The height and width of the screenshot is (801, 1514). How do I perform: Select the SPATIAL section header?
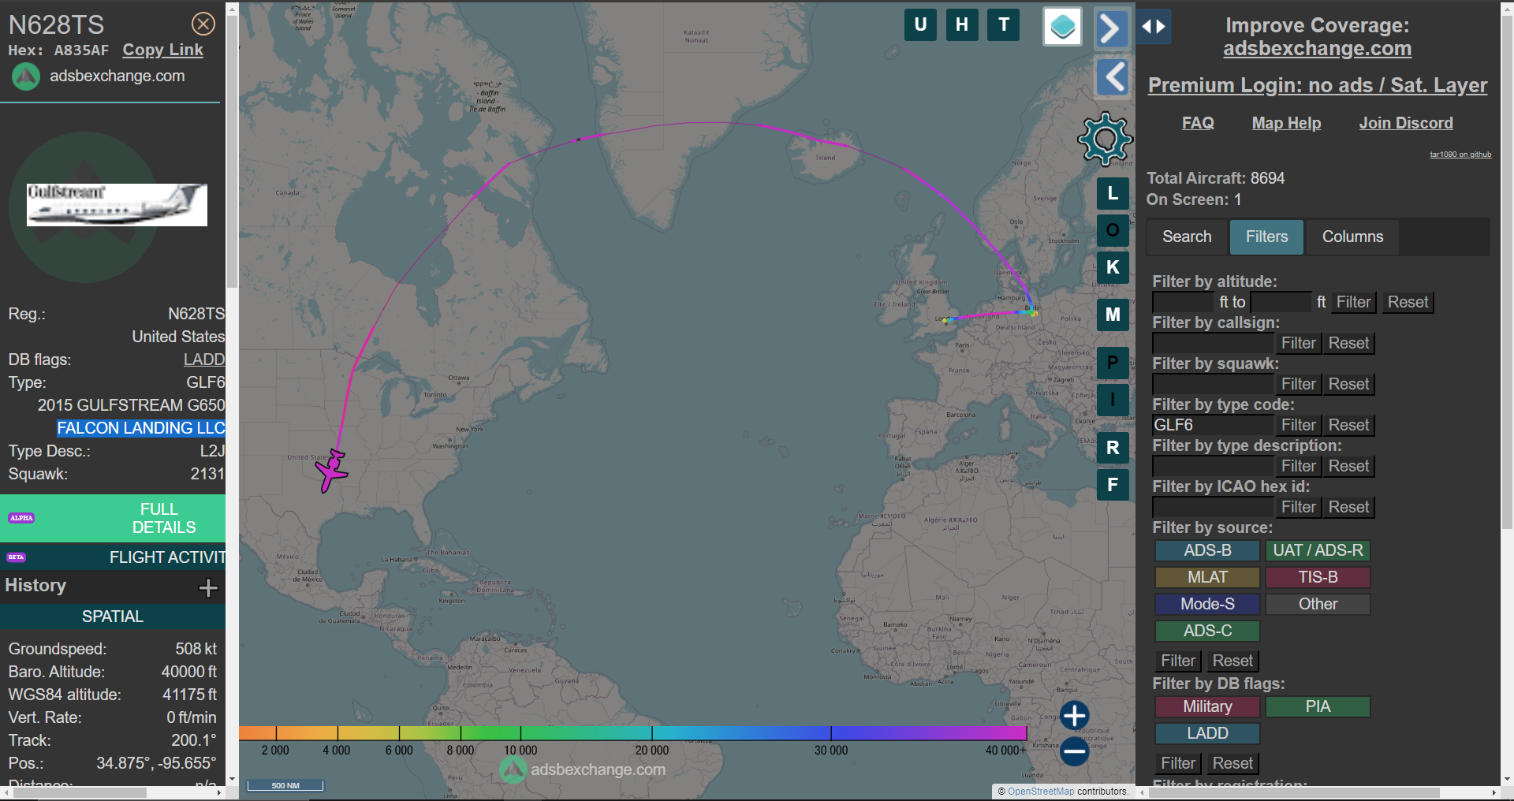(x=113, y=617)
